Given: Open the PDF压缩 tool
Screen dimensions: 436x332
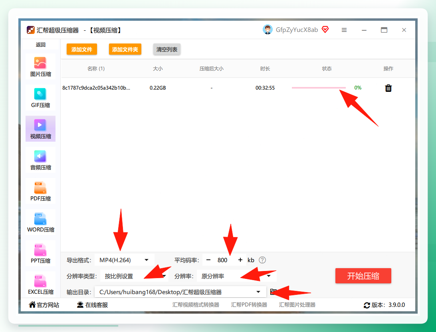Looking at the screenshot, I should (x=41, y=191).
